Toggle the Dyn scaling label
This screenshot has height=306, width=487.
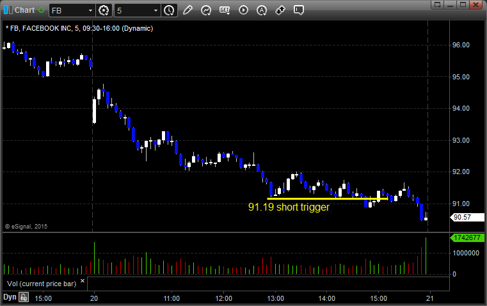10,297
